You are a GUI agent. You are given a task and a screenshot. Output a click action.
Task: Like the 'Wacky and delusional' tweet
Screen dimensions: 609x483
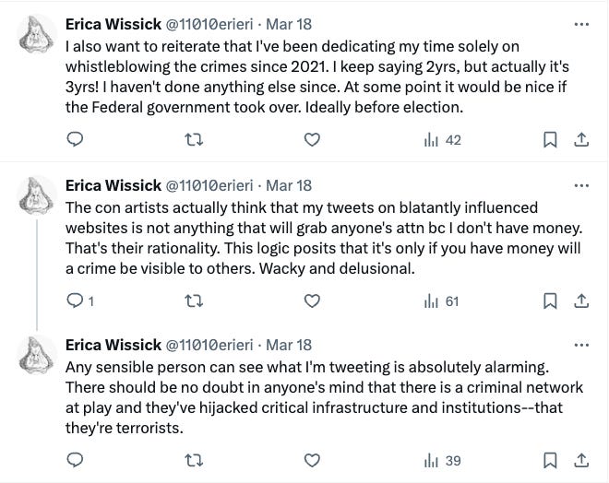[x=314, y=300]
